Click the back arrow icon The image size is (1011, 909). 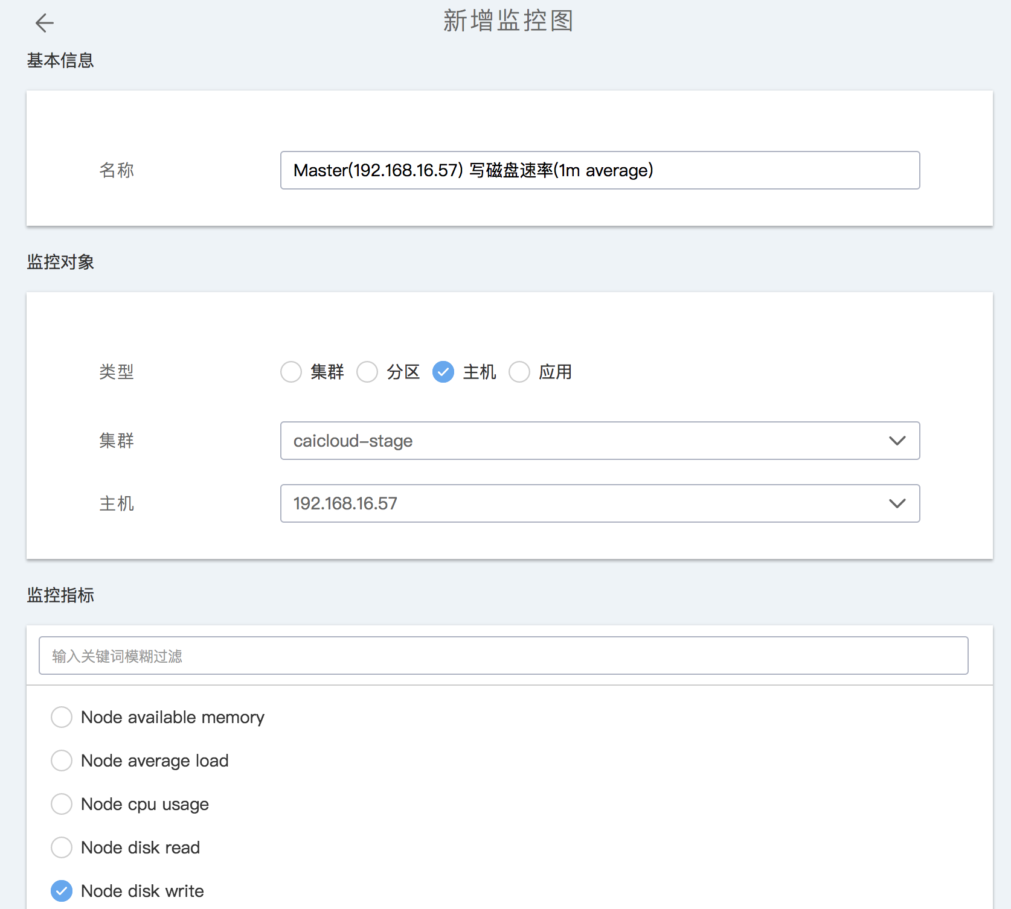coord(44,23)
